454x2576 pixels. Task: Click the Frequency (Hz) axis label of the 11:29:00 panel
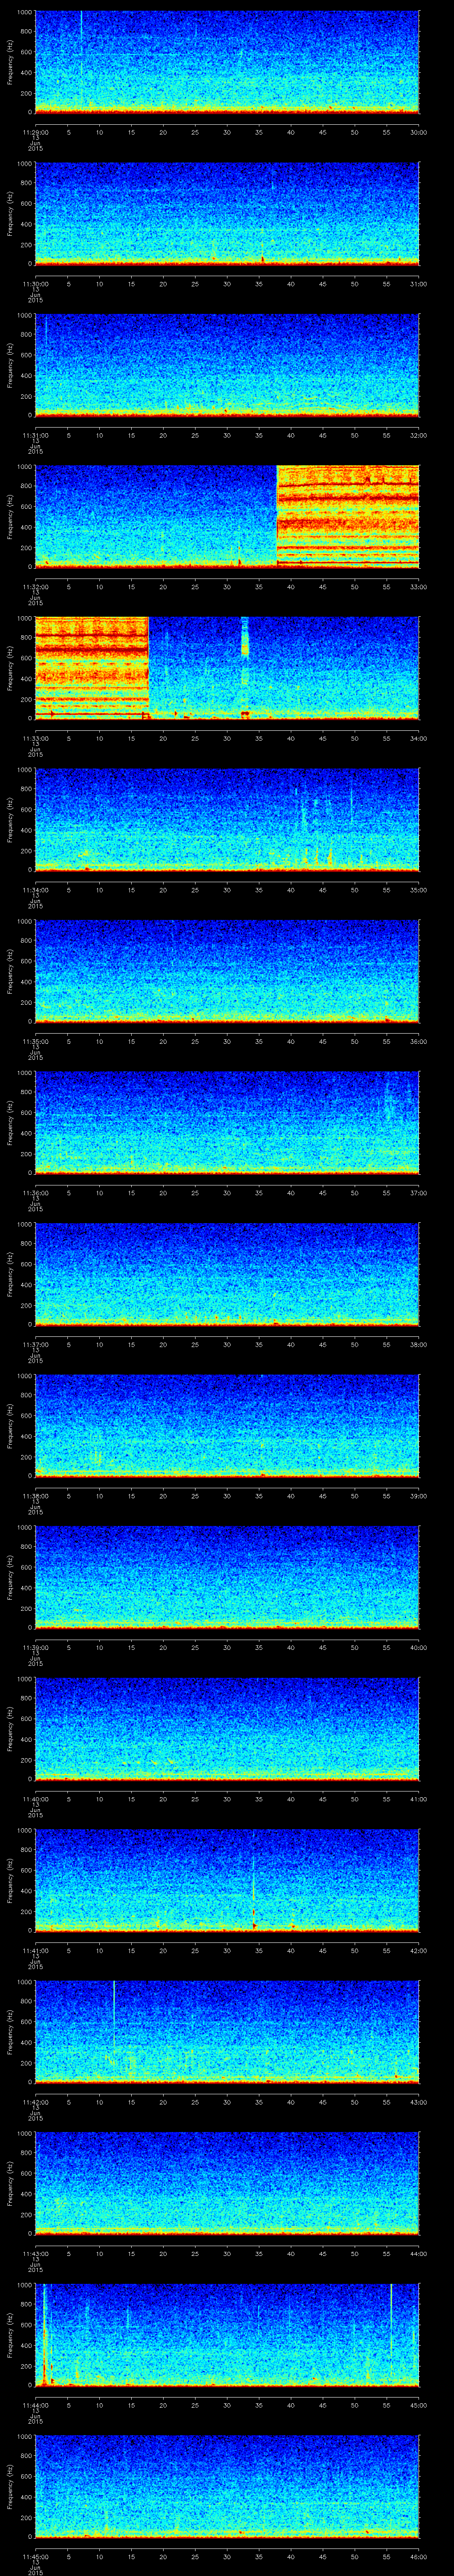point(10,62)
